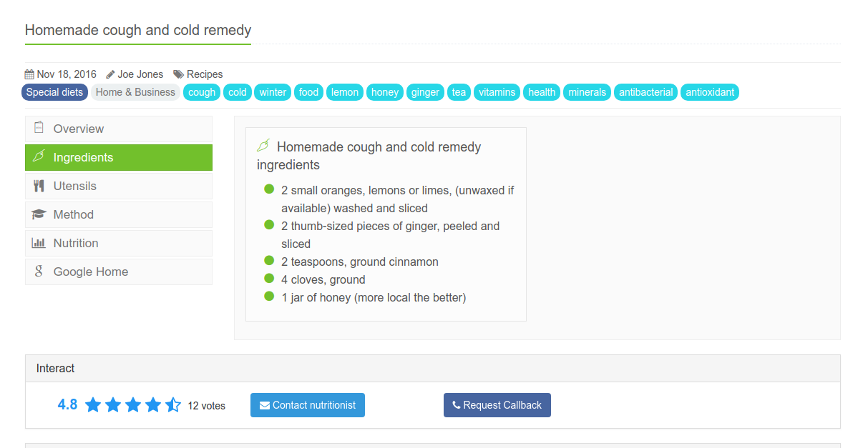
Task: Click the leaf icon beside Ingredients tab
Action: coord(39,156)
